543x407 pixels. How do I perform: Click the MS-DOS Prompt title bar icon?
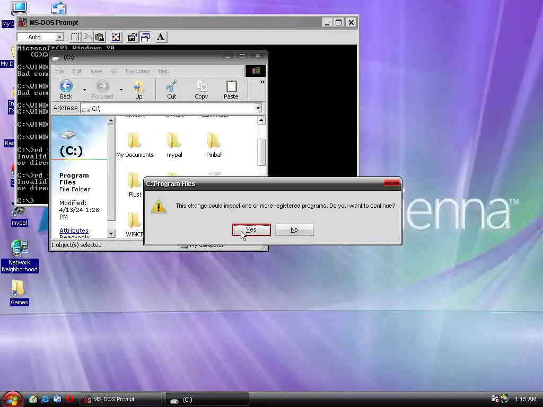click(23, 22)
